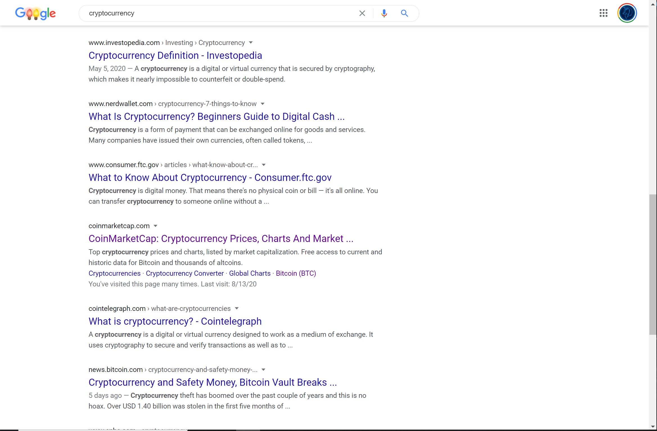Screen dimensions: 657x431
Task: Open consumer.ftc.gov result dropdown arrow
Action: click(x=264, y=165)
